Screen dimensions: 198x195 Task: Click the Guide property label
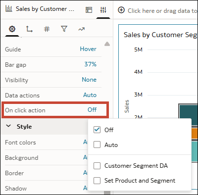pyautogui.click(x=13, y=49)
